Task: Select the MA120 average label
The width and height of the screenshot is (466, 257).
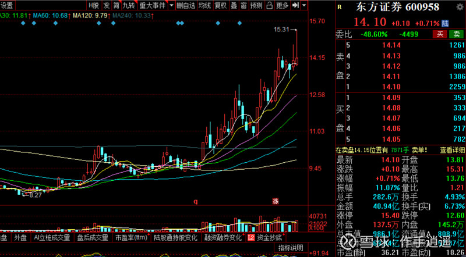Action: pyautogui.click(x=93, y=16)
